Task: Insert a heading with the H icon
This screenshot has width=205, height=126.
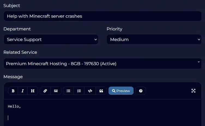Action: [33, 91]
